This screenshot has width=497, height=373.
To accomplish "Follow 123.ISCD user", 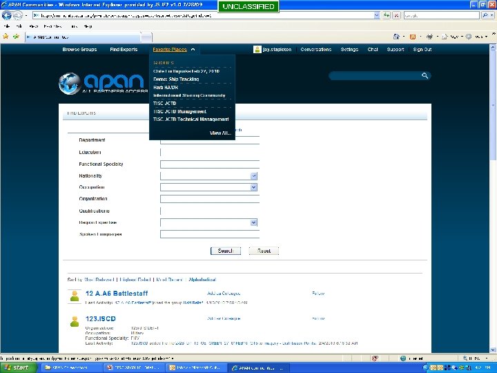I will (x=318, y=318).
